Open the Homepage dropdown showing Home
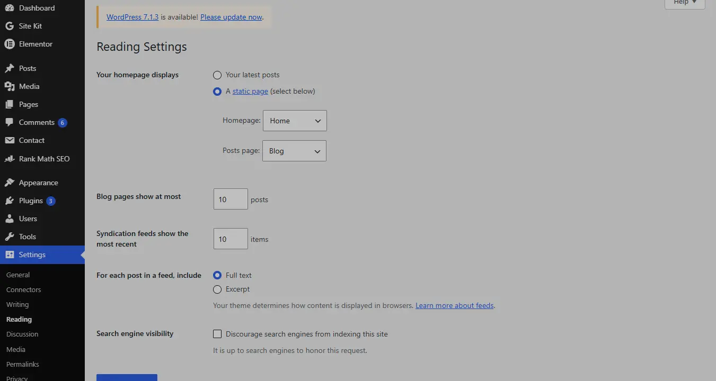The image size is (716, 381). 295,121
